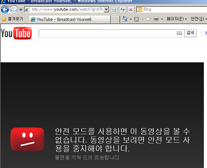Image resolution: width=207 pixels, height=168 pixels.
Task: Open the 페이지(P) menu
Action: click(177, 19)
